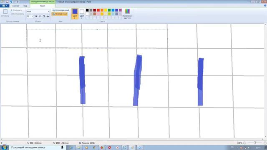Click the zoom out minus button
Screen dimensions: 267x150
click(245, 143)
